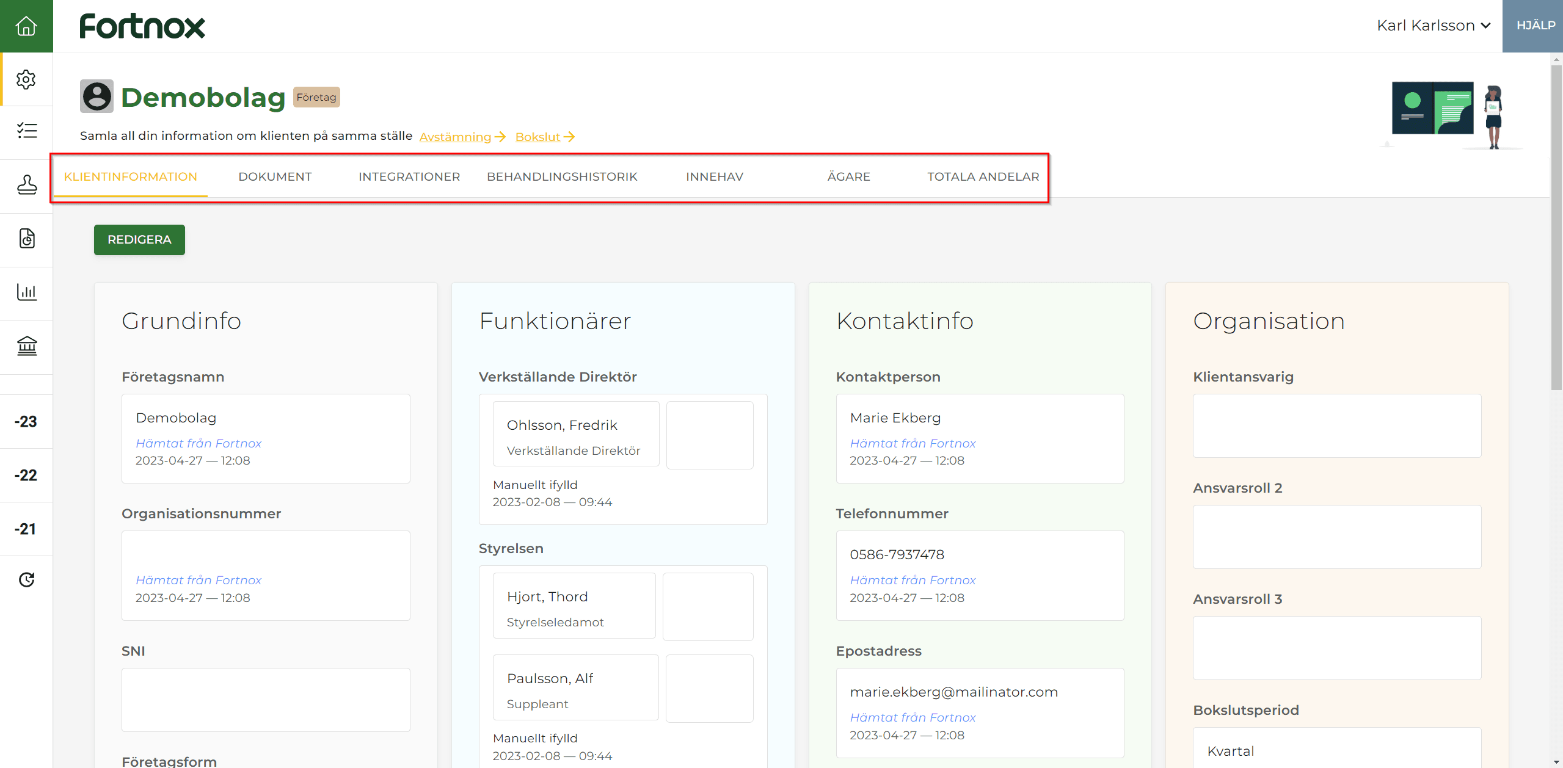The image size is (1563, 768).
Task: Click the Fortnox logo
Action: [142, 26]
